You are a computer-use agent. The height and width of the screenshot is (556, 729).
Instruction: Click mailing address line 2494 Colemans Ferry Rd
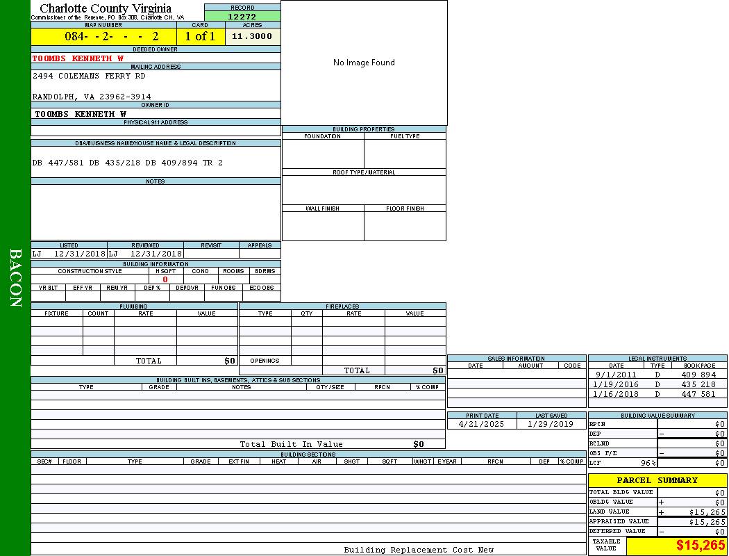click(x=89, y=76)
